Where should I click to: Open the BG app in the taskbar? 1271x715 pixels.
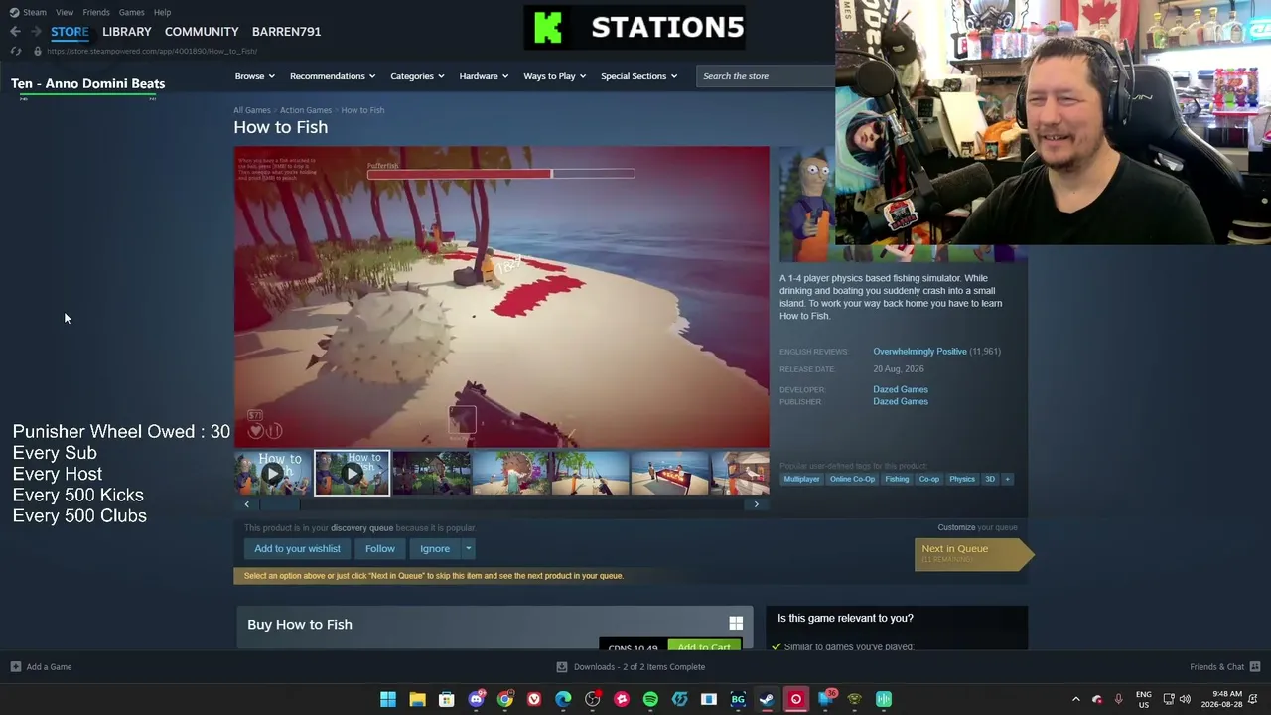[738, 699]
